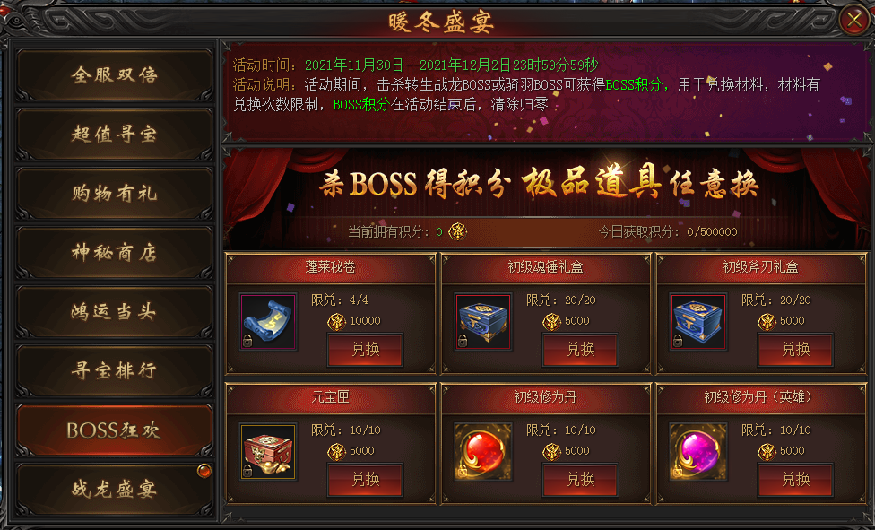
Task: Open the 神秘商店 tab
Action: [115, 252]
